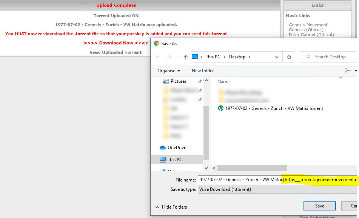Open the view options dropdown arrow
This screenshot has width=359, height=218.
[x=356, y=71]
